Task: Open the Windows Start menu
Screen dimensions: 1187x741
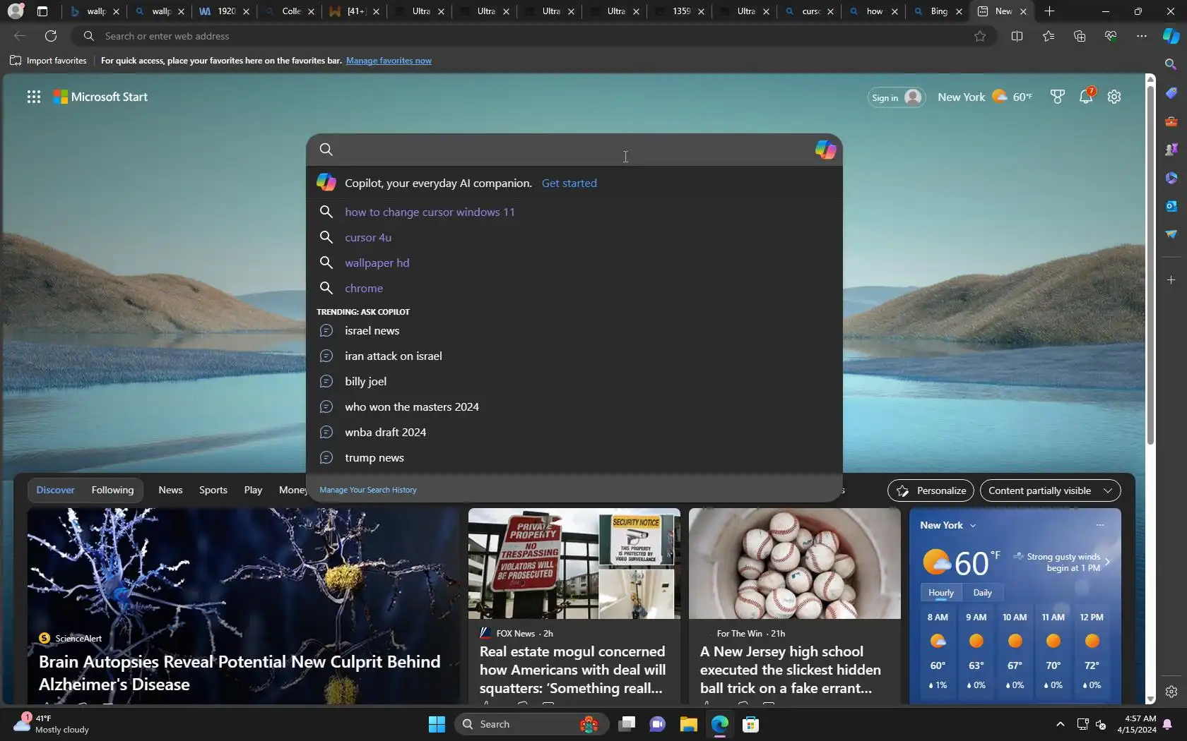Action: tap(437, 724)
